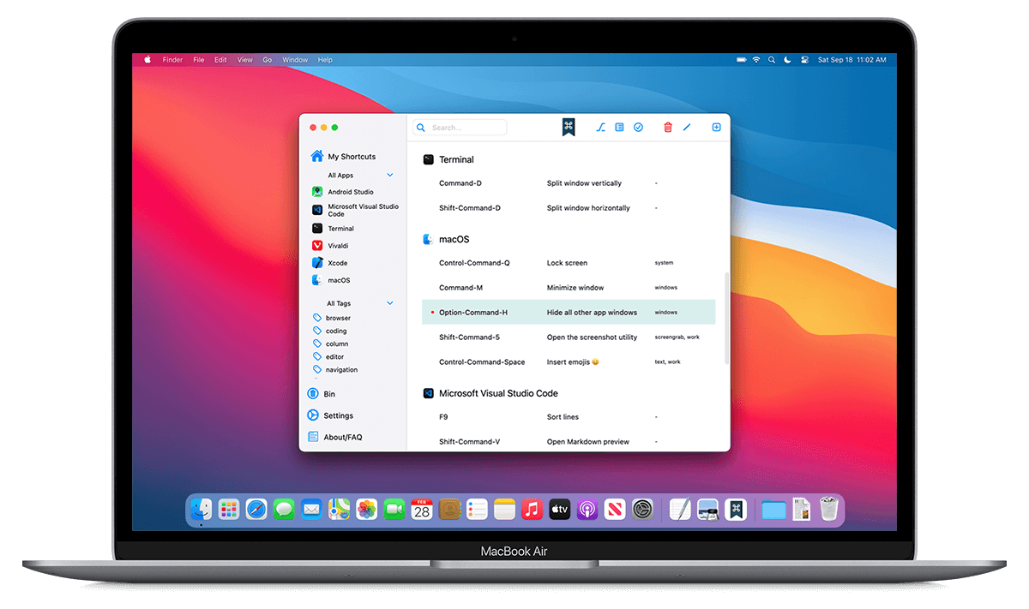1029x609 pixels.
Task: Open Photos from the Dock
Action: (366, 510)
